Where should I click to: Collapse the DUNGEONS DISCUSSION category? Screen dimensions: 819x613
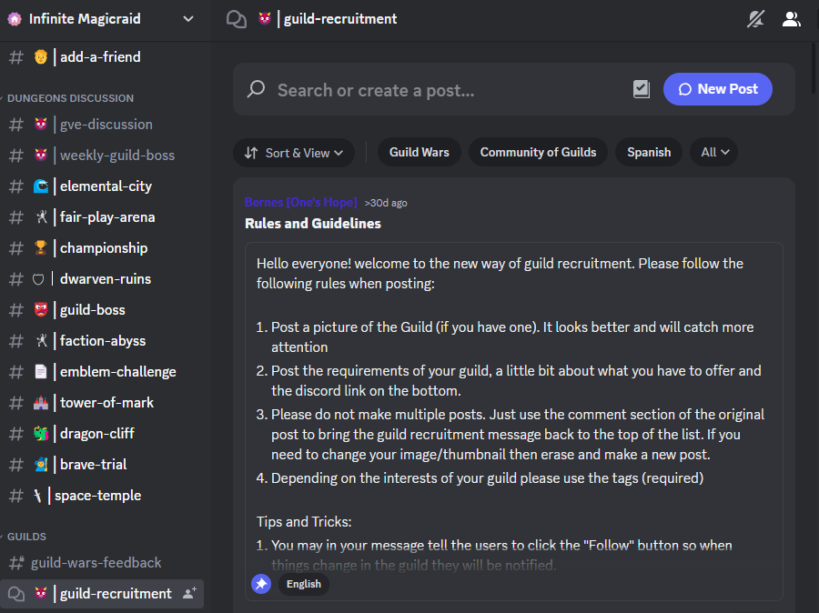(x=70, y=98)
